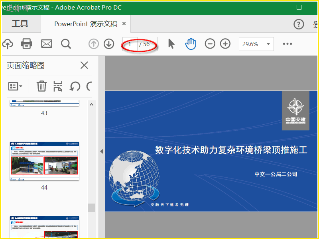Collapse the left navigation pane
This screenshot has height=239, width=319.
coord(102,151)
